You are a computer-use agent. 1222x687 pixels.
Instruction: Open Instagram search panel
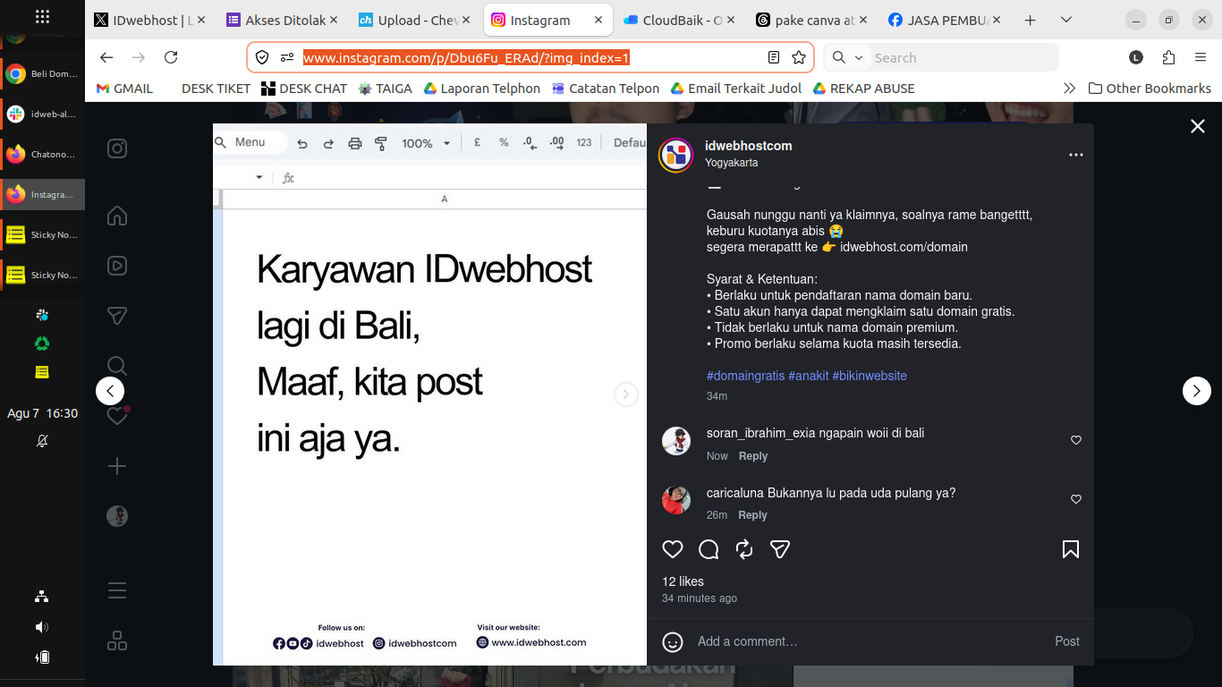point(117,366)
